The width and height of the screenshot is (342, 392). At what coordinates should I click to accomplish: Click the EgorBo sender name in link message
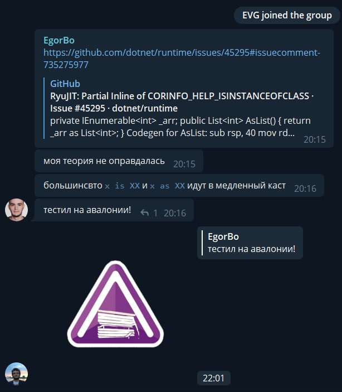click(59, 40)
